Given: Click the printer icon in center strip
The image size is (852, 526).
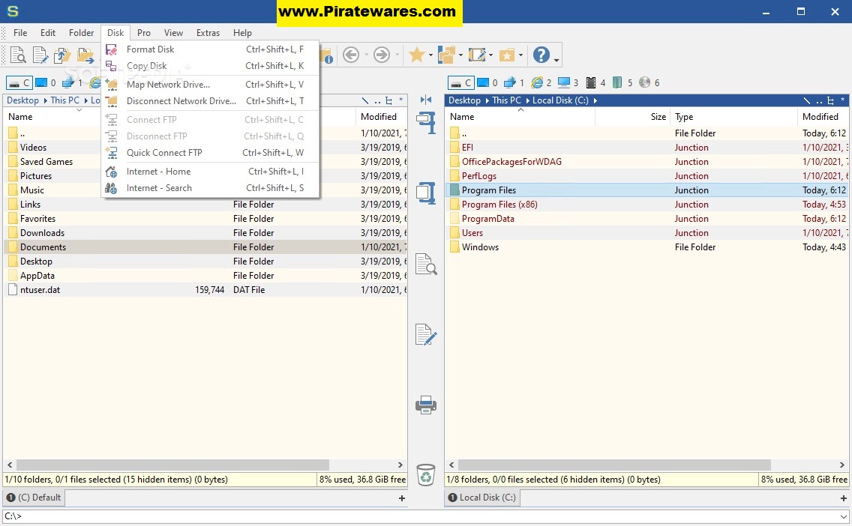Looking at the screenshot, I should 426,405.
